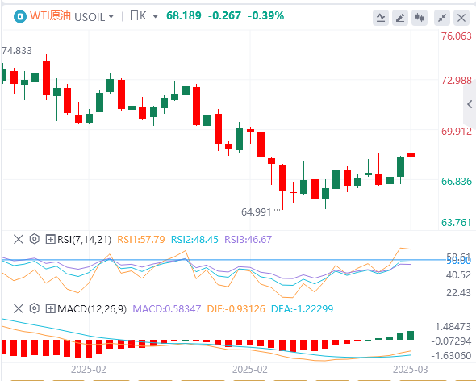This screenshot has height=381, width=476.
Task: Remove the RSI indicator with X
Action: [x=19, y=239]
